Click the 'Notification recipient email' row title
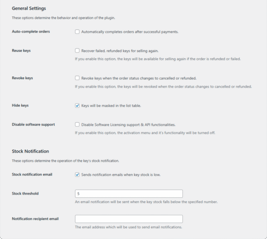This screenshot has height=239, width=267. pos(35,219)
